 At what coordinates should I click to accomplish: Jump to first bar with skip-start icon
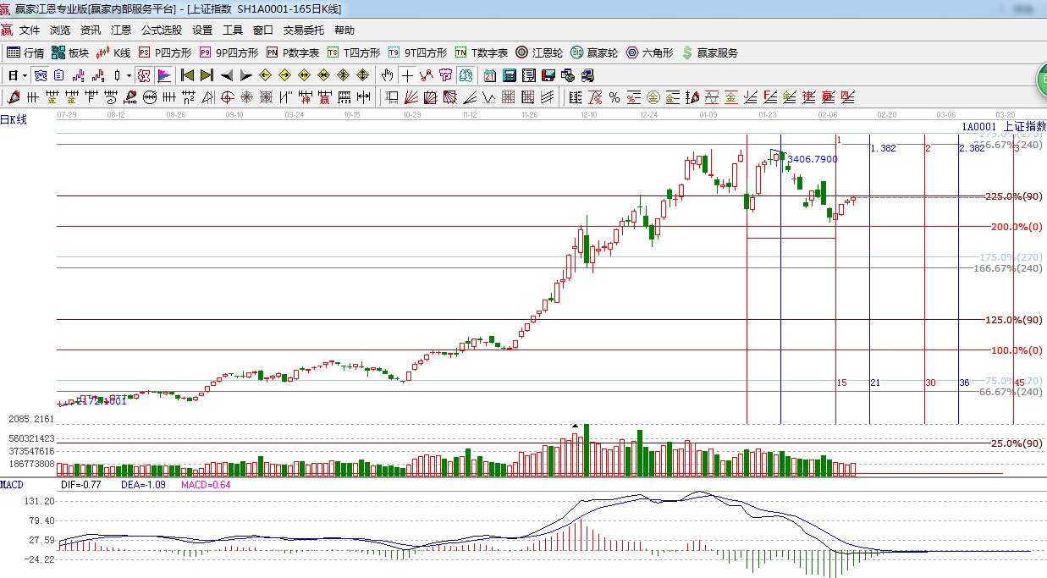click(188, 75)
